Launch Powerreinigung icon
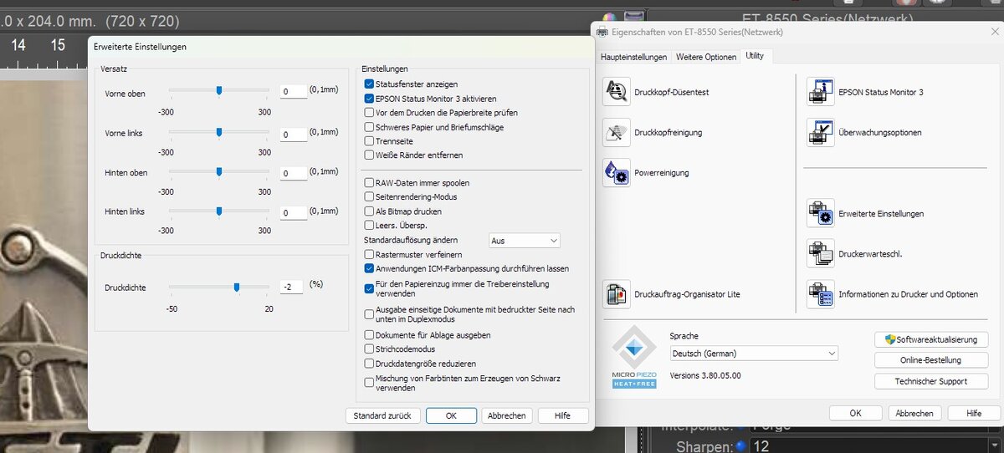 tap(617, 172)
